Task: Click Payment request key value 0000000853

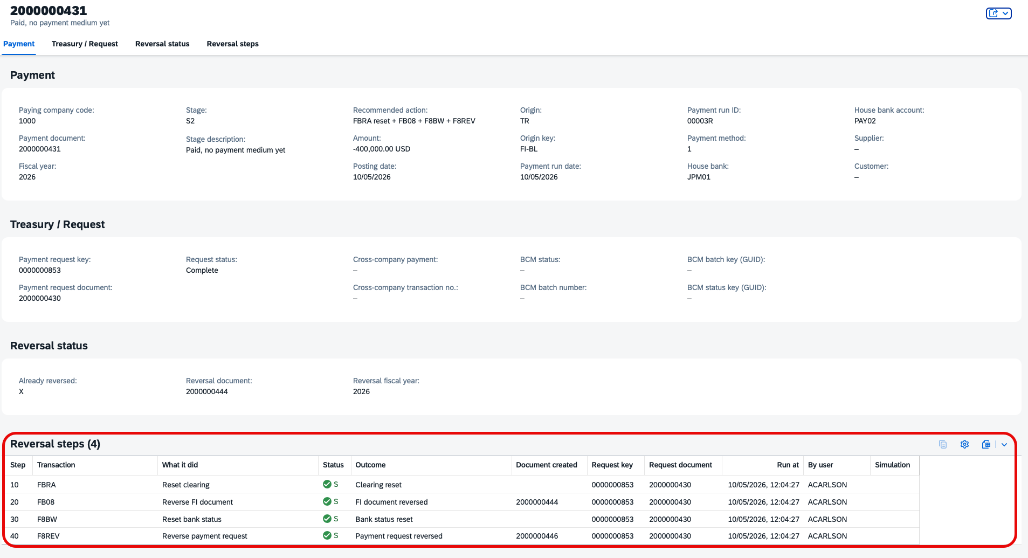Action: (x=40, y=270)
